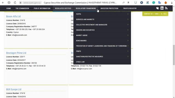Select Company Registration Number 360194 text

pos(21,63)
